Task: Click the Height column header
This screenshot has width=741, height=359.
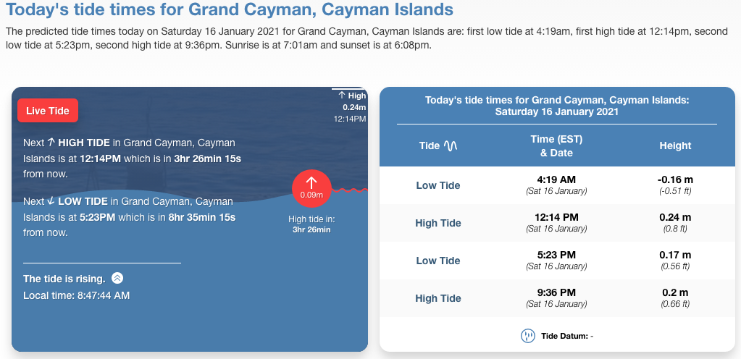Action: click(675, 145)
